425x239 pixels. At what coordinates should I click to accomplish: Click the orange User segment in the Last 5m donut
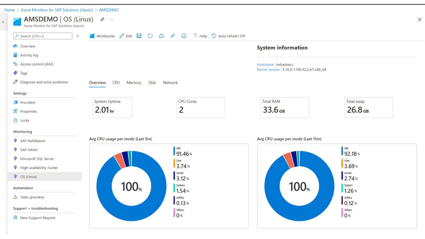120,160
